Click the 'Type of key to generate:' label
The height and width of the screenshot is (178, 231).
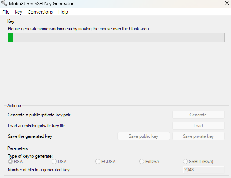(x=30, y=156)
